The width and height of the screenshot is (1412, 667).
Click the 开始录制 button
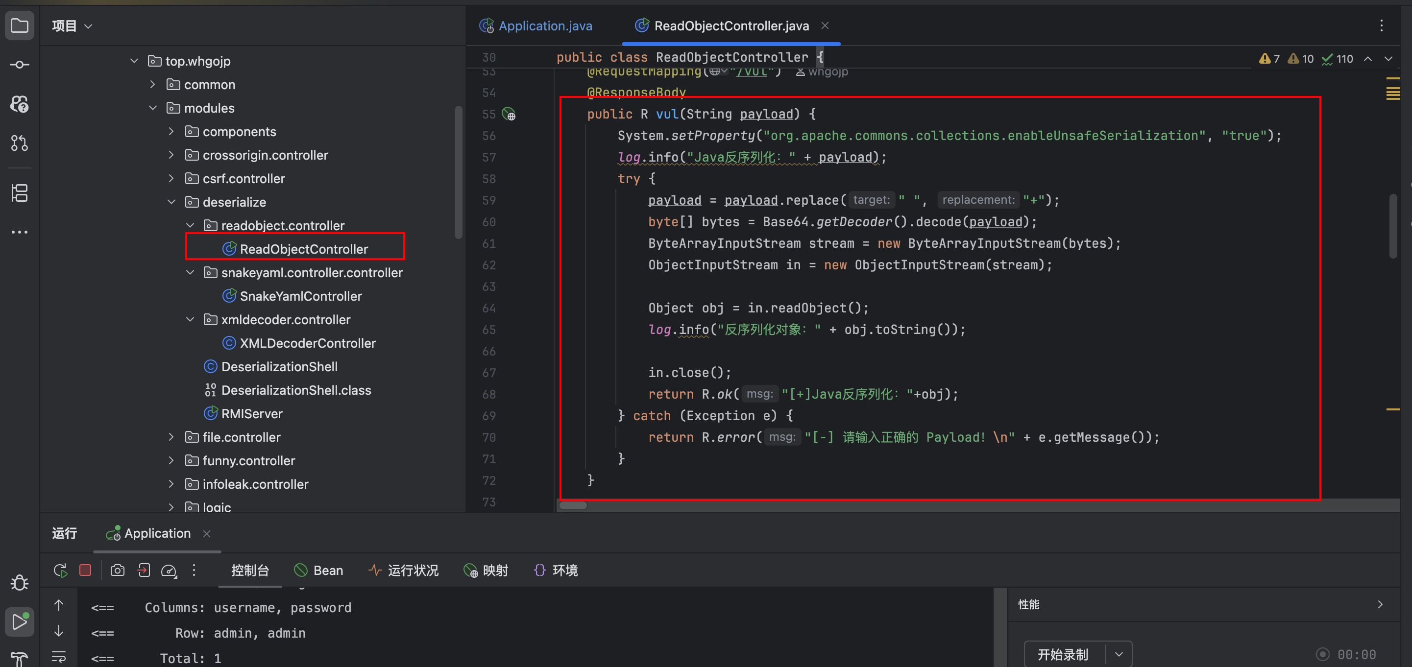pyautogui.click(x=1063, y=654)
